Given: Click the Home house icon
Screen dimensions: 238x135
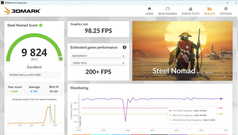Looking at the screenshot, I should (x=149, y=9).
